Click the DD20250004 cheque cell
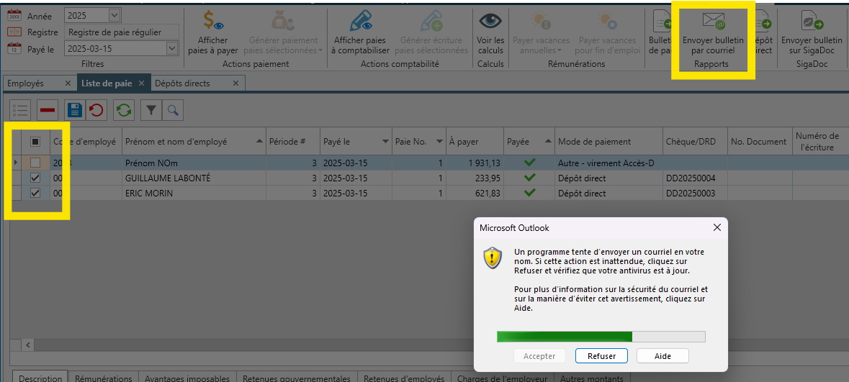This screenshot has height=382, width=849. (695, 178)
